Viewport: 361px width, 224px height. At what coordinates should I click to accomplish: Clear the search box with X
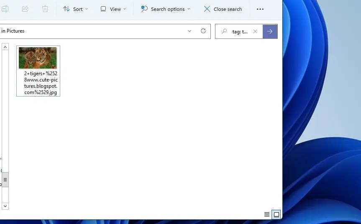click(x=255, y=31)
